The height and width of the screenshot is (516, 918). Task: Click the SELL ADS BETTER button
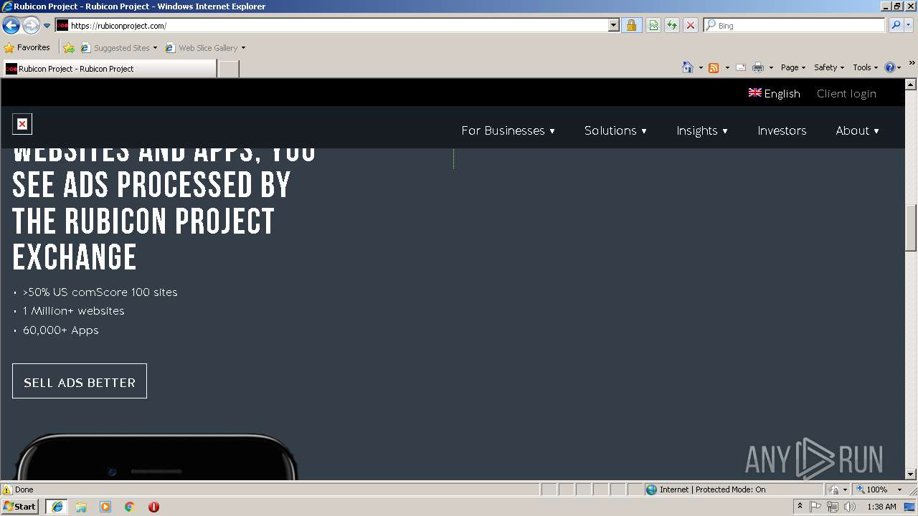(80, 381)
